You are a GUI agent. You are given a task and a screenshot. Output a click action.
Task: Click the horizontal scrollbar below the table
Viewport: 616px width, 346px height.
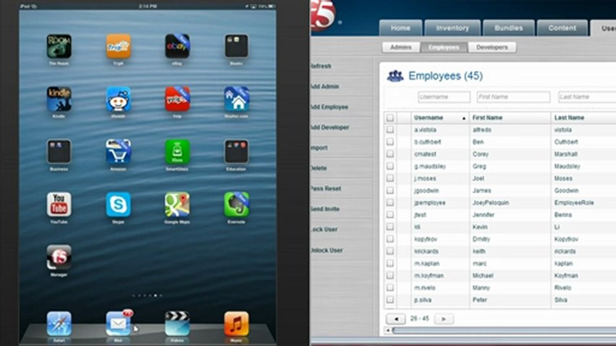tap(503, 331)
